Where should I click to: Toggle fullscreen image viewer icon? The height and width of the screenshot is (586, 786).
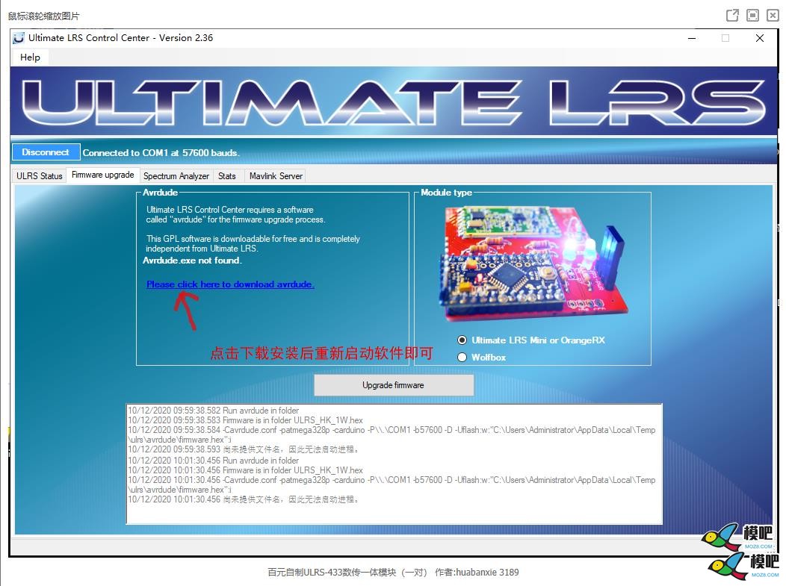coord(753,16)
